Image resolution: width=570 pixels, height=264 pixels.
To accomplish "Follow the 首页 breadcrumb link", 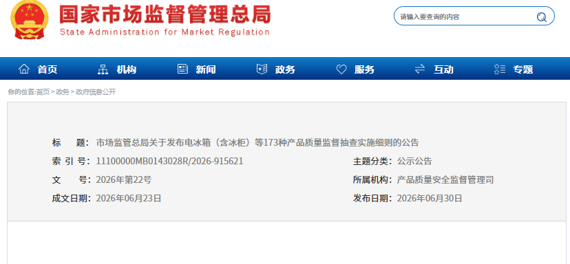I will 43,92.
